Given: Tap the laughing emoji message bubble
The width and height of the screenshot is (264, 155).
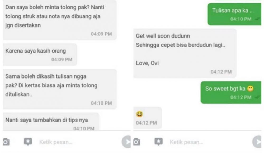Looking at the screenshot, I should [148, 118].
